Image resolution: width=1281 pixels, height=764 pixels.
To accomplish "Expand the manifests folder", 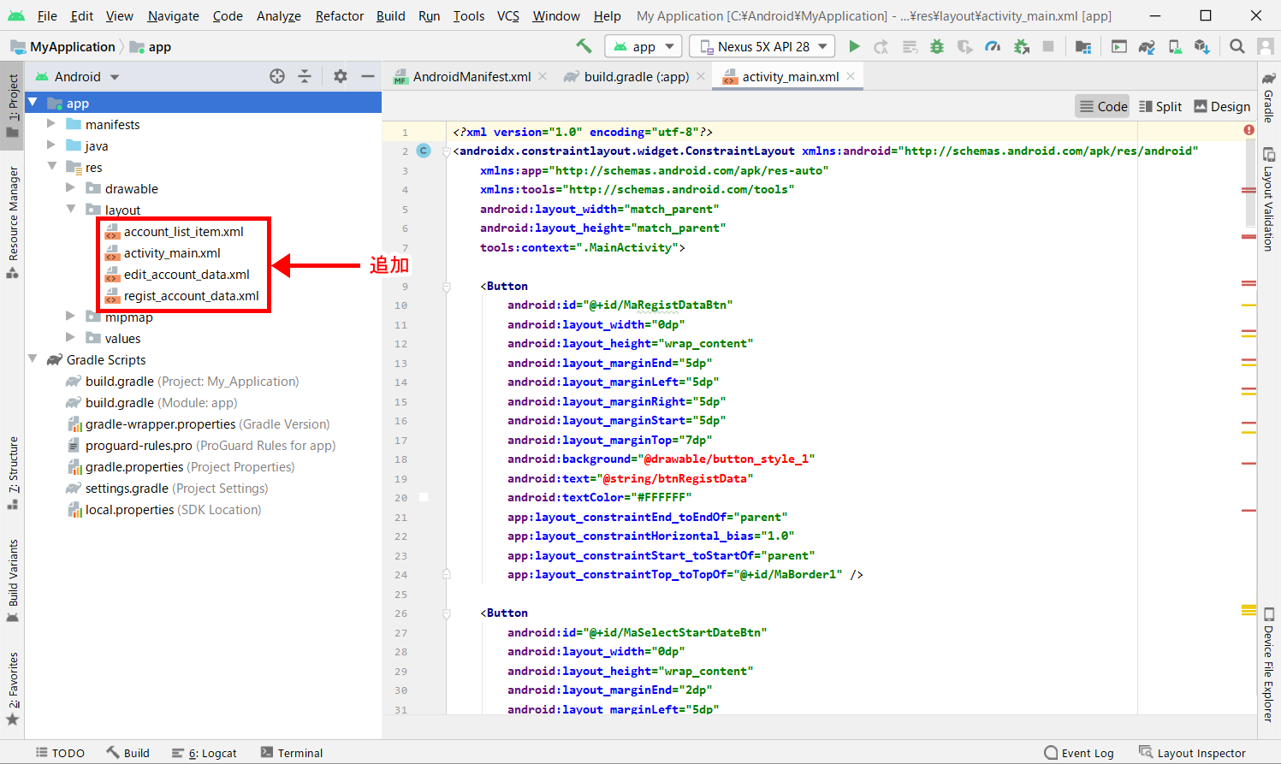I will pyautogui.click(x=51, y=124).
